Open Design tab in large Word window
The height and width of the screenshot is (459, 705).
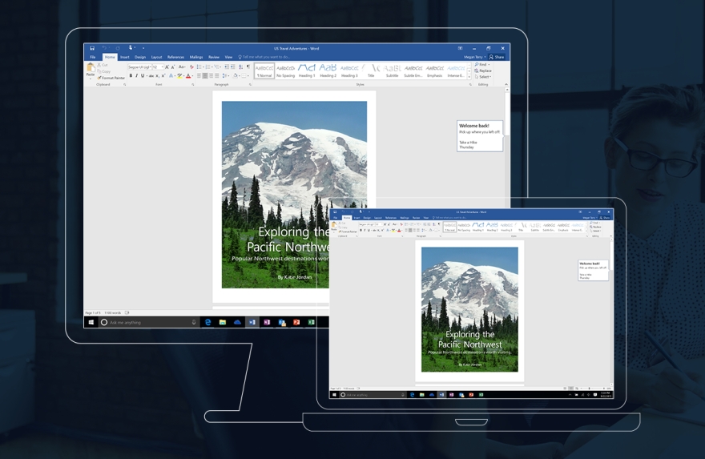point(140,57)
